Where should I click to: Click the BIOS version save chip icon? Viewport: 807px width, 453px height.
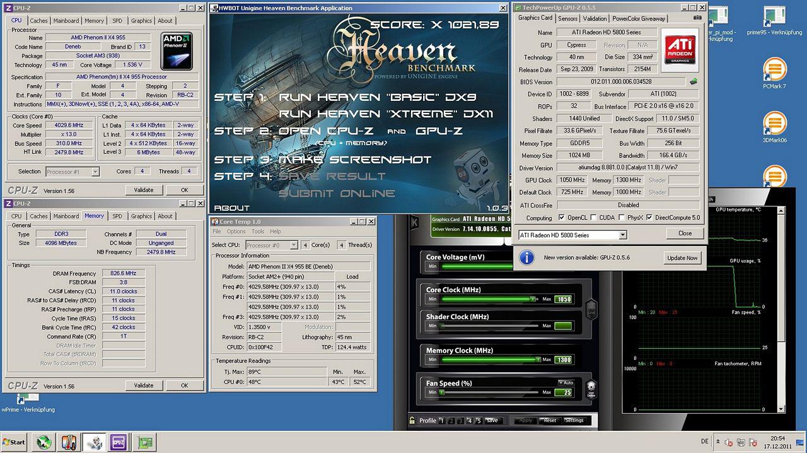click(x=694, y=81)
